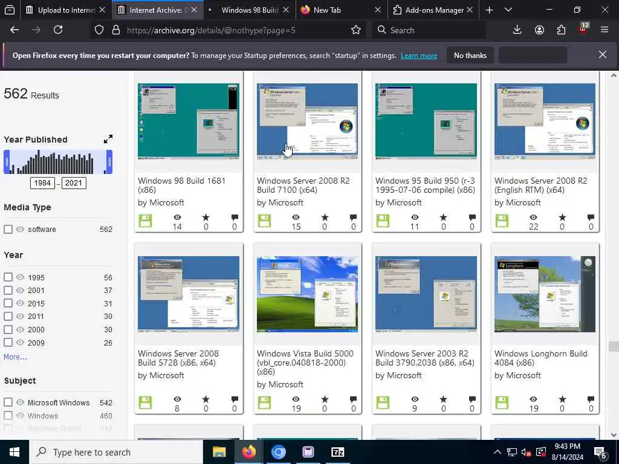Click the favorites star under Windows Server 2003 R2

point(443,399)
